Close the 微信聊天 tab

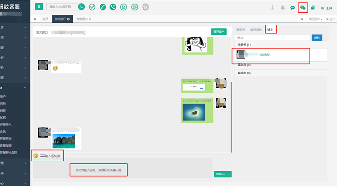[x=68, y=19]
